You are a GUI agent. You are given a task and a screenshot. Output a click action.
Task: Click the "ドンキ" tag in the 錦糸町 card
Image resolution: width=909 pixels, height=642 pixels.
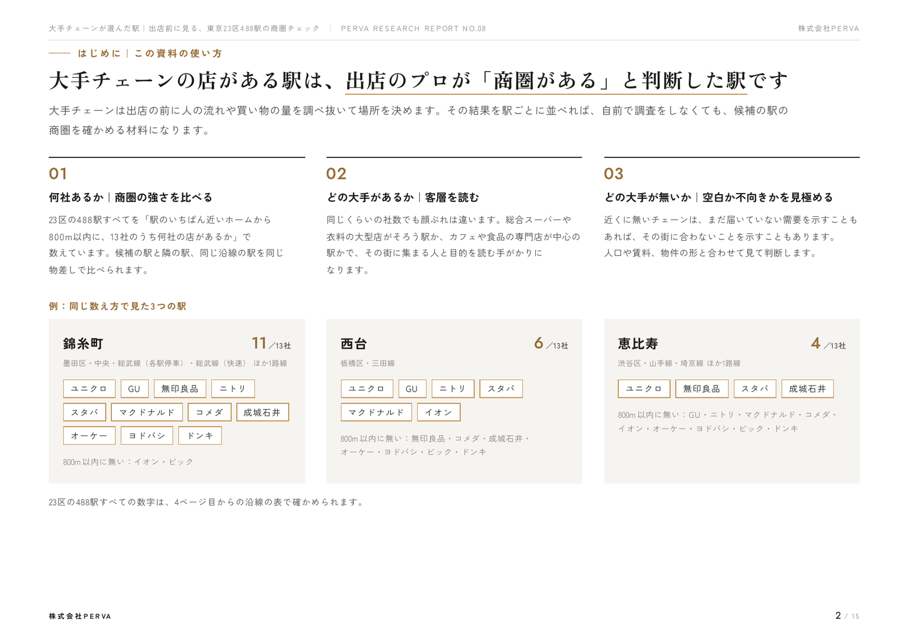coord(200,435)
